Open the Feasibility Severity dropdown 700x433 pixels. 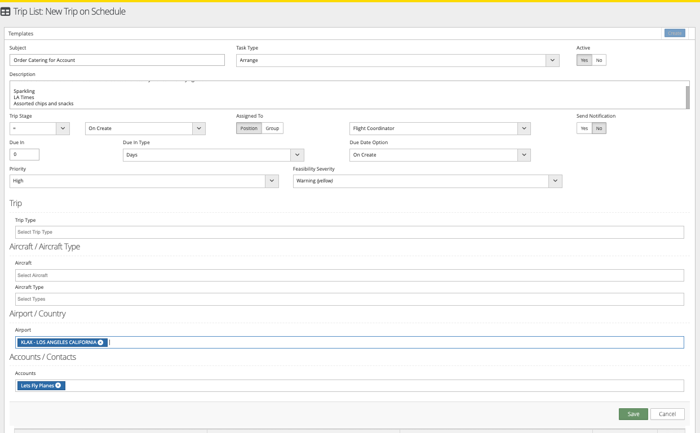pos(555,181)
